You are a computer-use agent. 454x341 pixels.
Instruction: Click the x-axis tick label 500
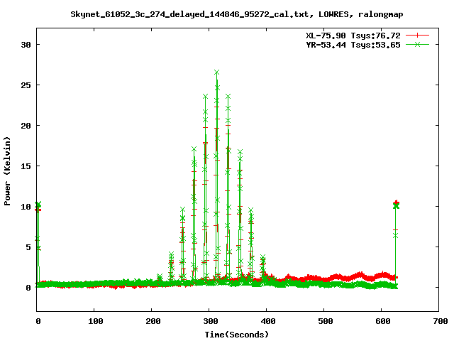tap(326, 321)
